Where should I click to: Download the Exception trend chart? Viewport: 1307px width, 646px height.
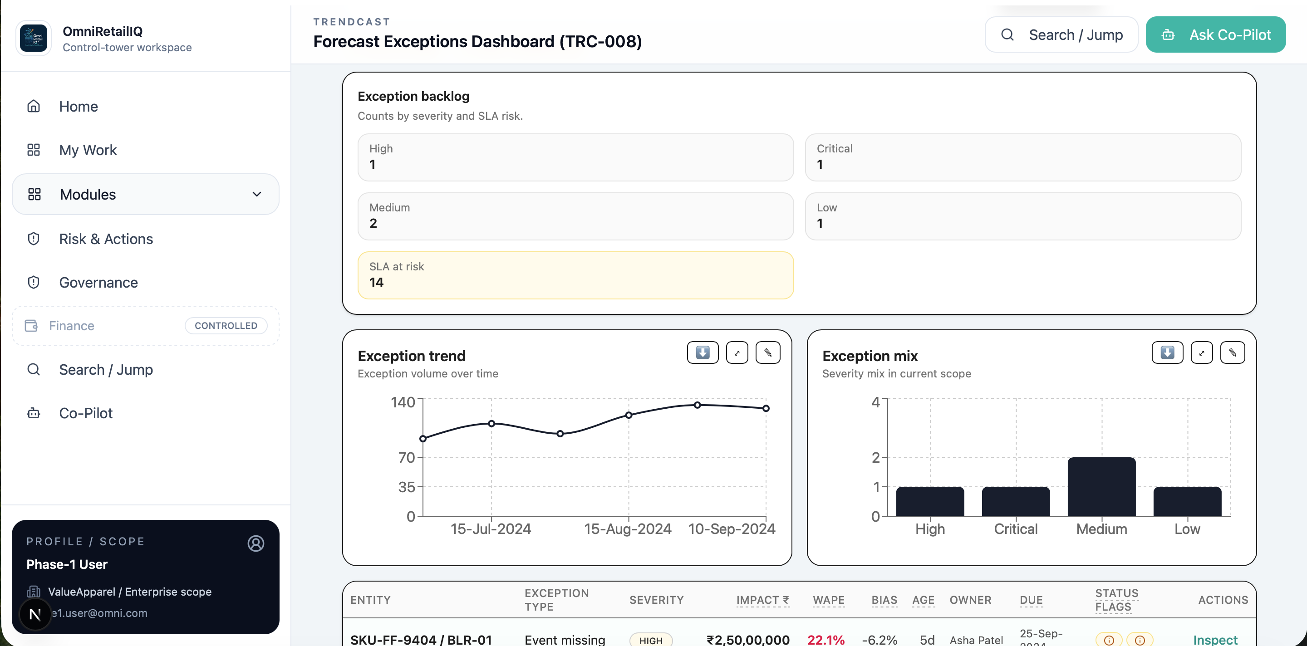tap(703, 352)
